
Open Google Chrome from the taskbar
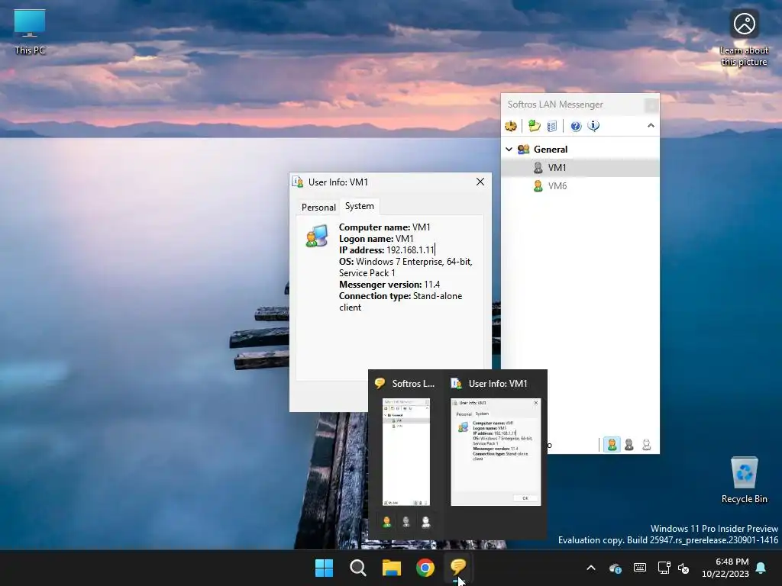(425, 568)
